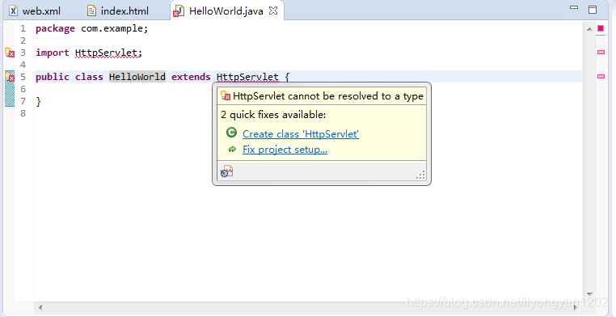Click line number 1 in gutter

pyautogui.click(x=23, y=28)
